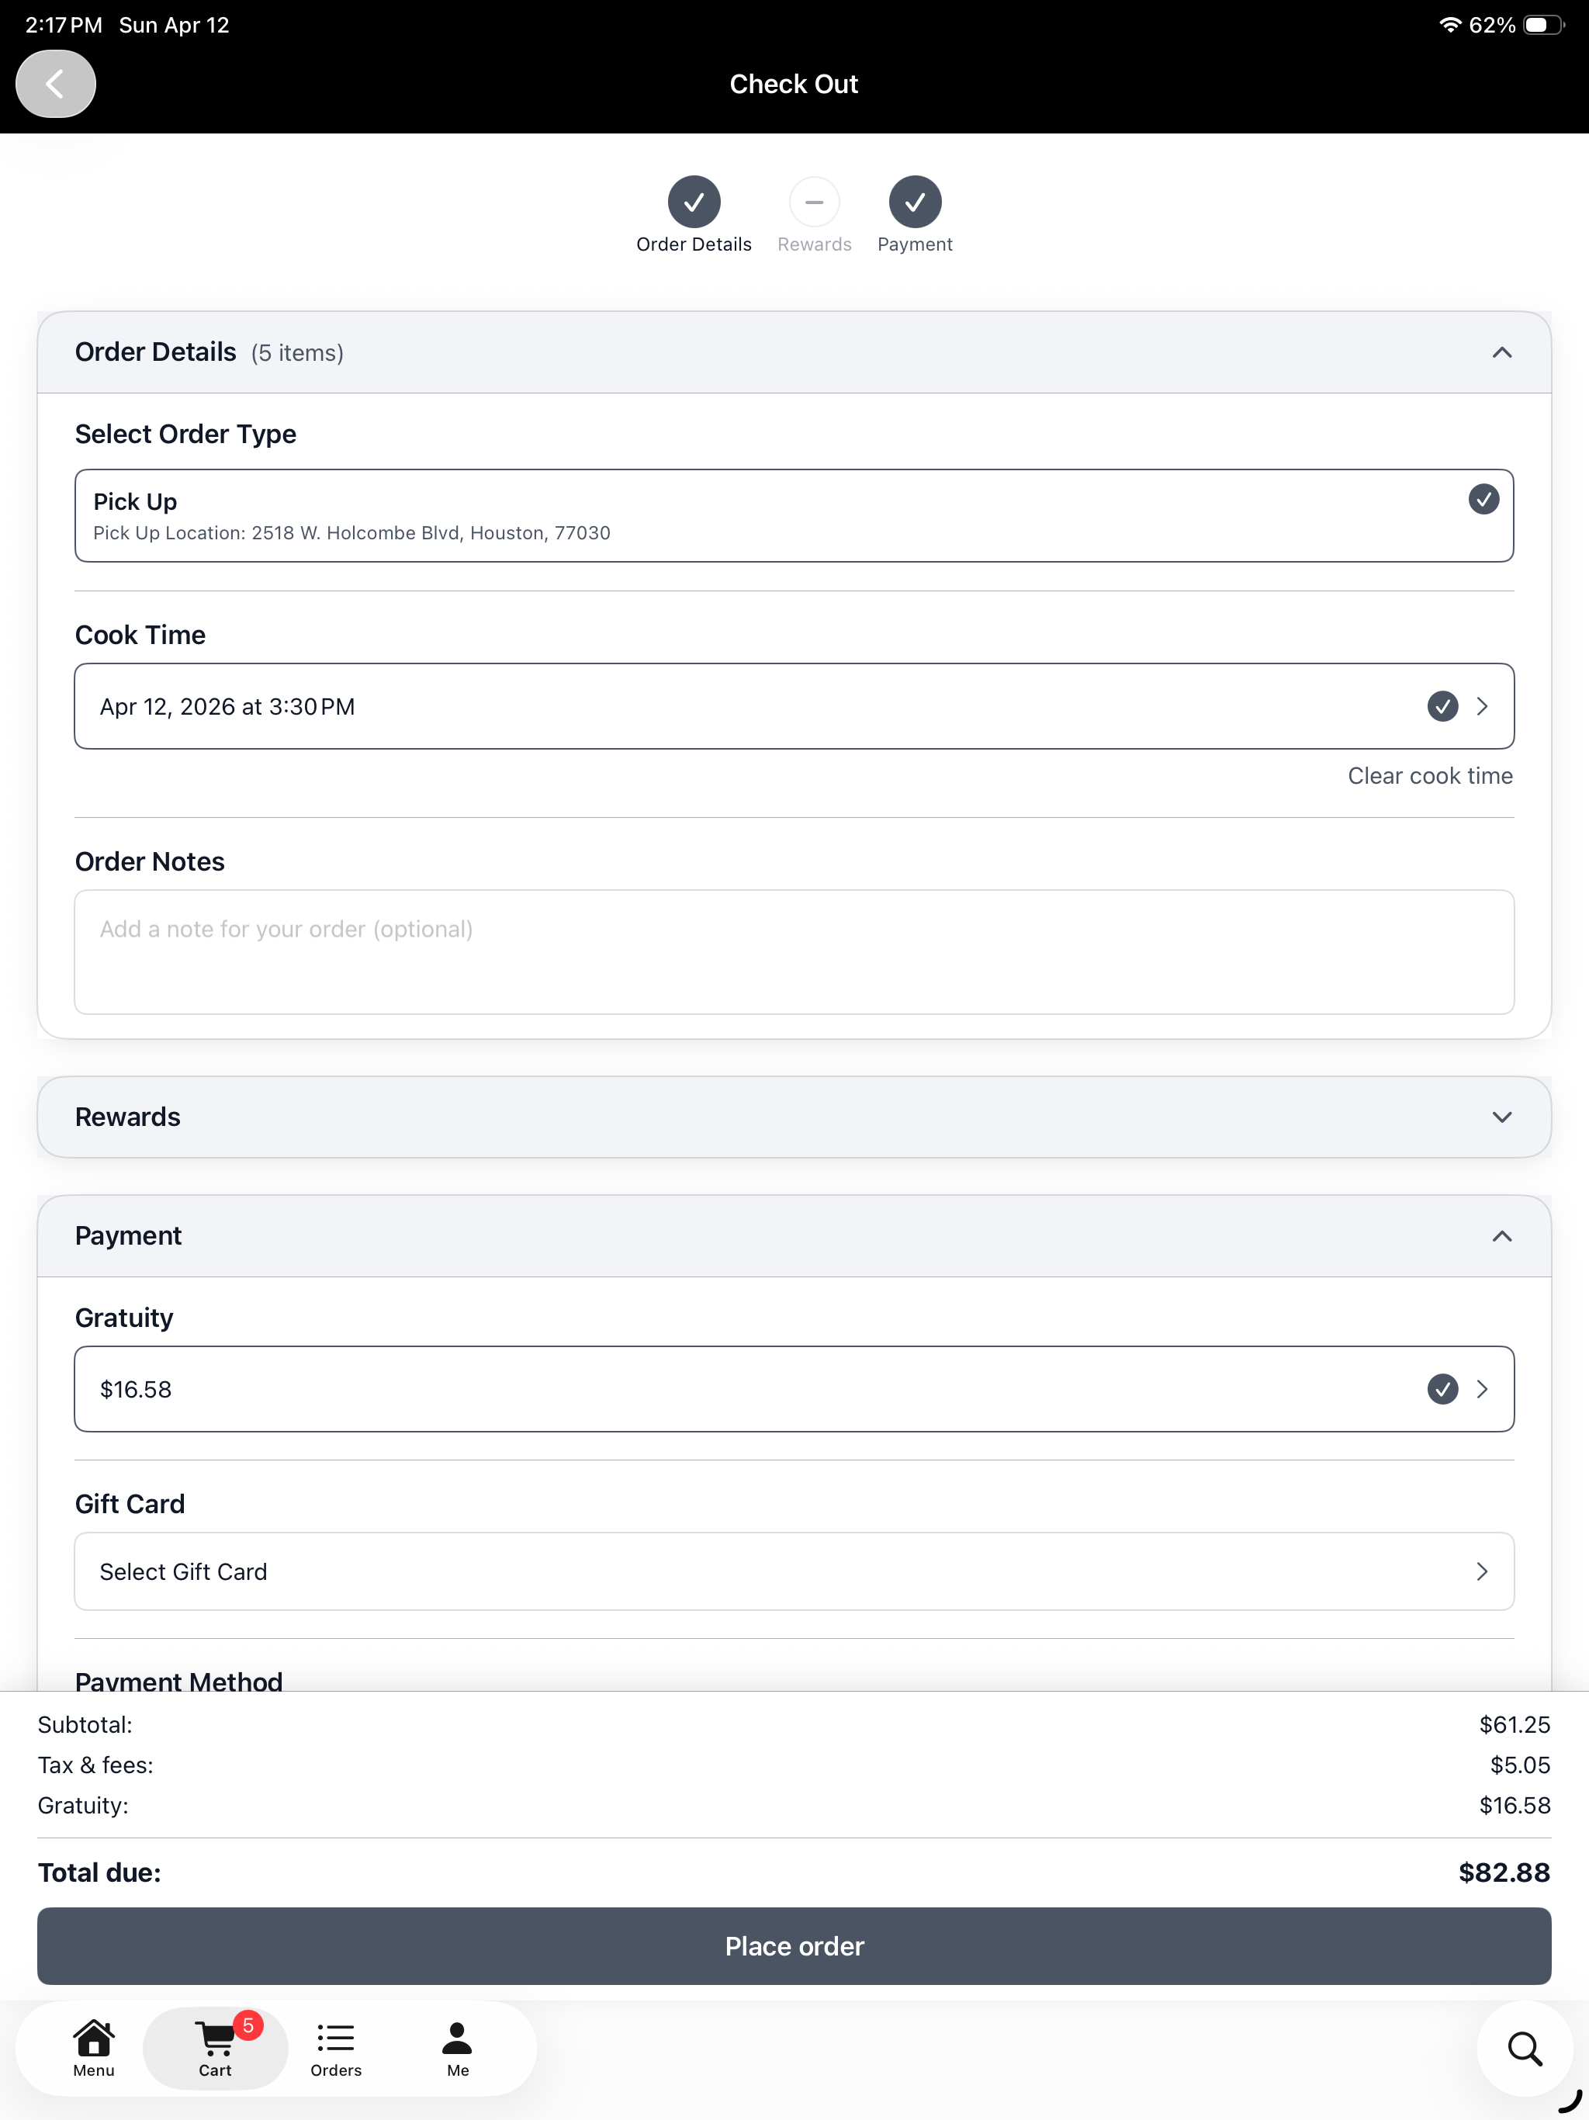Open the Me profile icon

point(458,2048)
